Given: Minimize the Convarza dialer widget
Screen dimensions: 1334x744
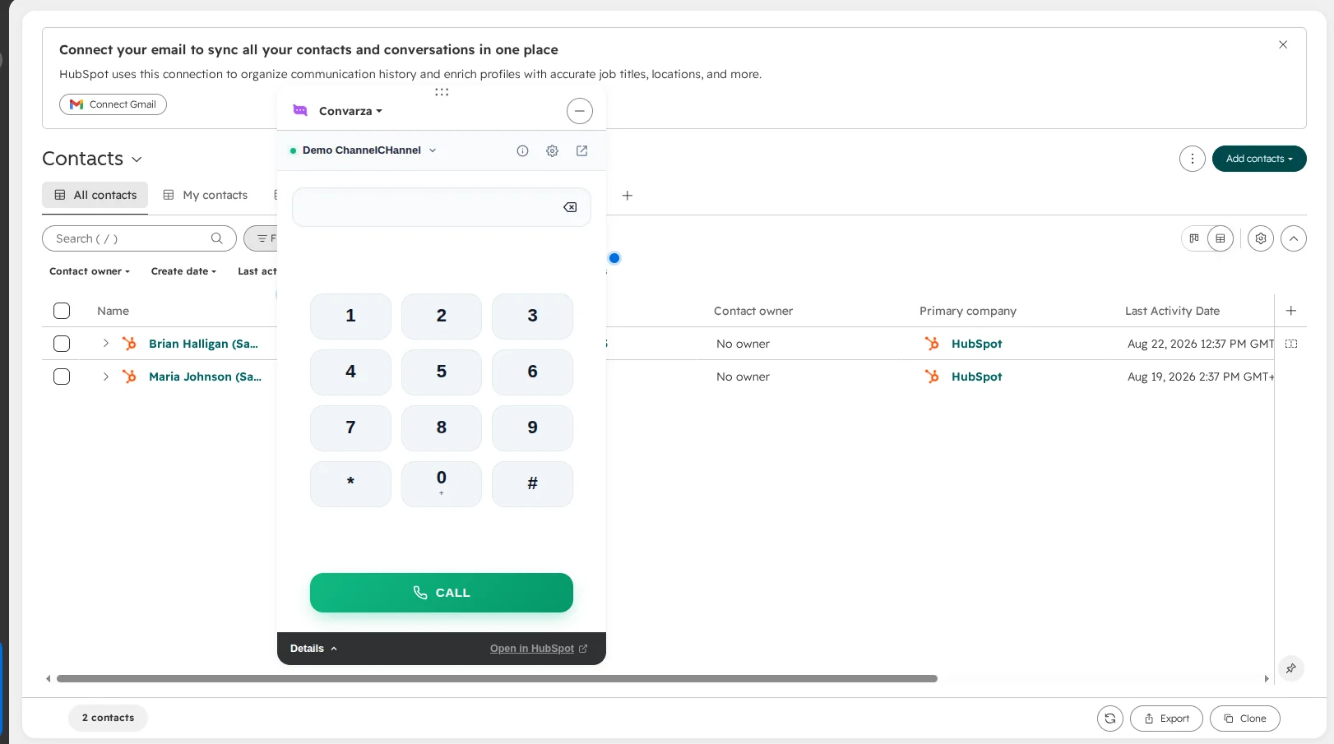Looking at the screenshot, I should click(580, 111).
